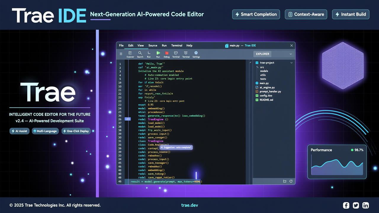This screenshot has width=379, height=213.
Task: Open ai_engine.py in the explorer tree
Action: pyautogui.click(x=267, y=87)
